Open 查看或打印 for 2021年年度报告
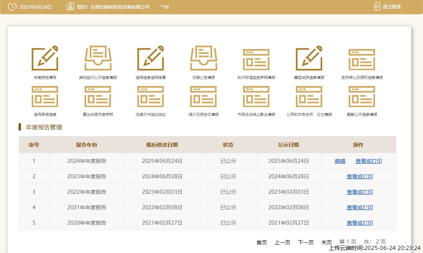This screenshot has height=253, width=423. coord(360,207)
